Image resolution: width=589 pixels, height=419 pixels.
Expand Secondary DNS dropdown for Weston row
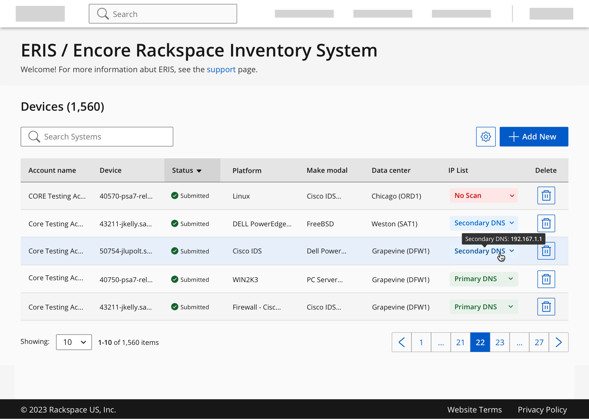click(x=483, y=223)
